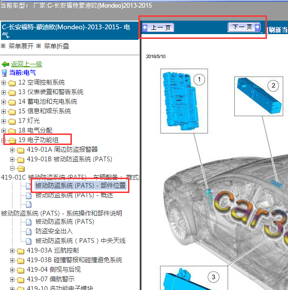Viewport: 288px width, 290px height.
Task: Expand the 419-03A 巡航控制 node
Action: point(12,251)
